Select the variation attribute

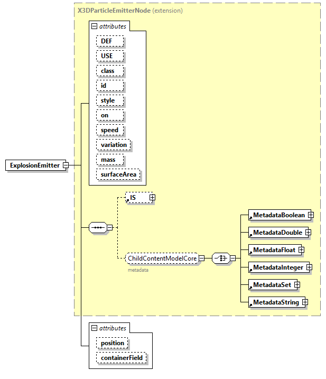pos(114,145)
